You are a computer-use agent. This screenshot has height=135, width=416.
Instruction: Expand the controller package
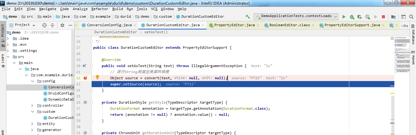(33, 105)
